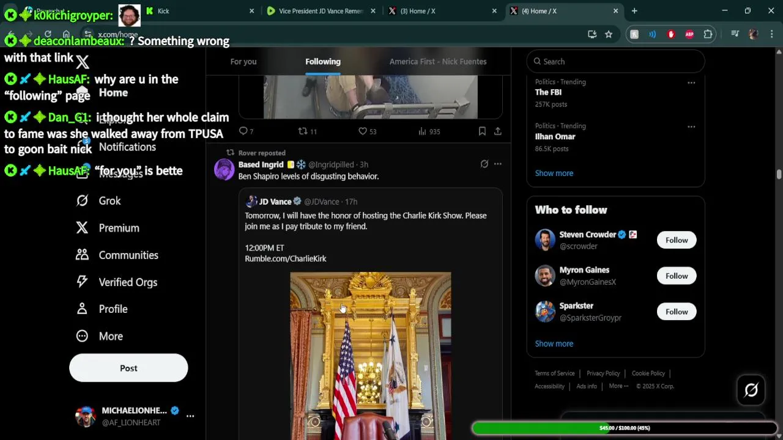Click Show more under trending topics
The height and width of the screenshot is (440, 783).
[554, 173]
